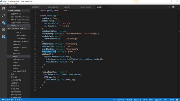Open main.ts in the file tree
Viewport: 180px width, 101px height.
coord(15,62)
